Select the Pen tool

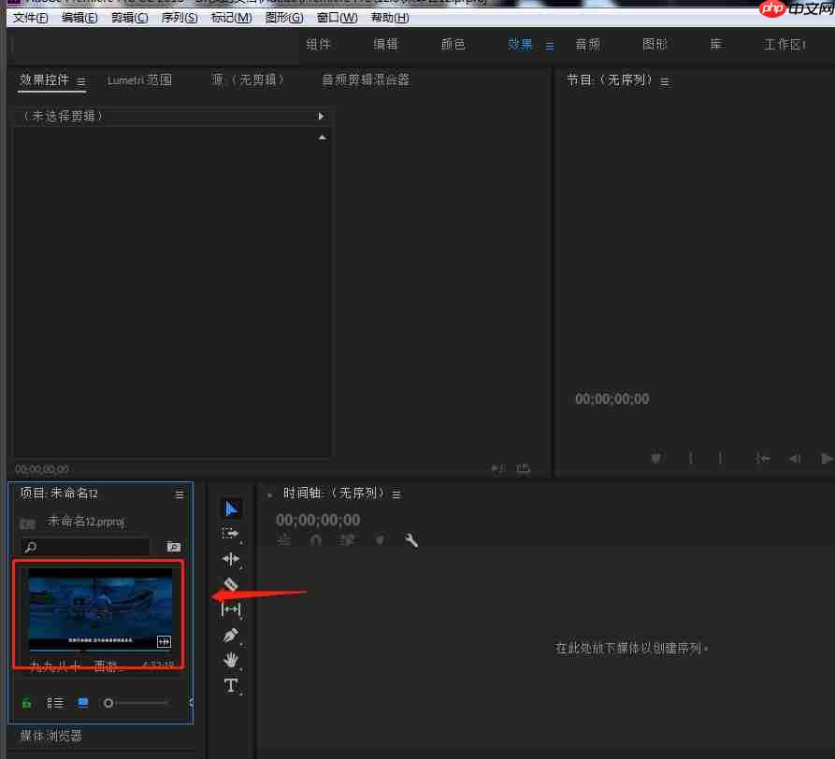231,636
